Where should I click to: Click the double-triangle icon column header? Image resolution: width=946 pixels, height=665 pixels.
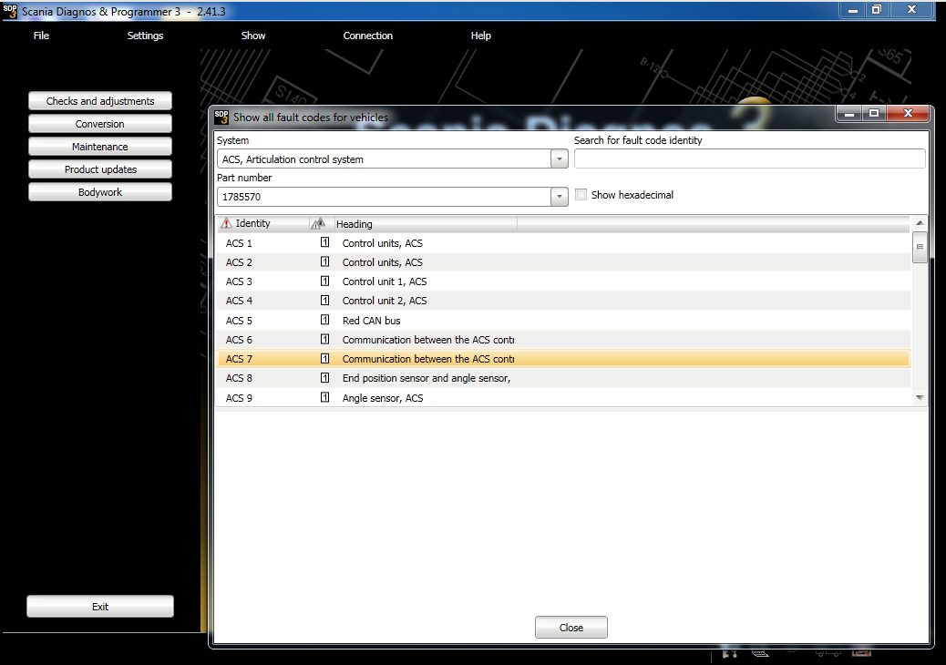[319, 223]
